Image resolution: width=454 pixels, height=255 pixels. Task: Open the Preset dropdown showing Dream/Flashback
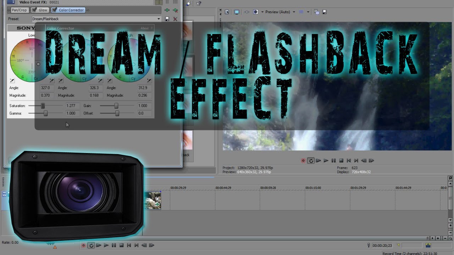96,19
